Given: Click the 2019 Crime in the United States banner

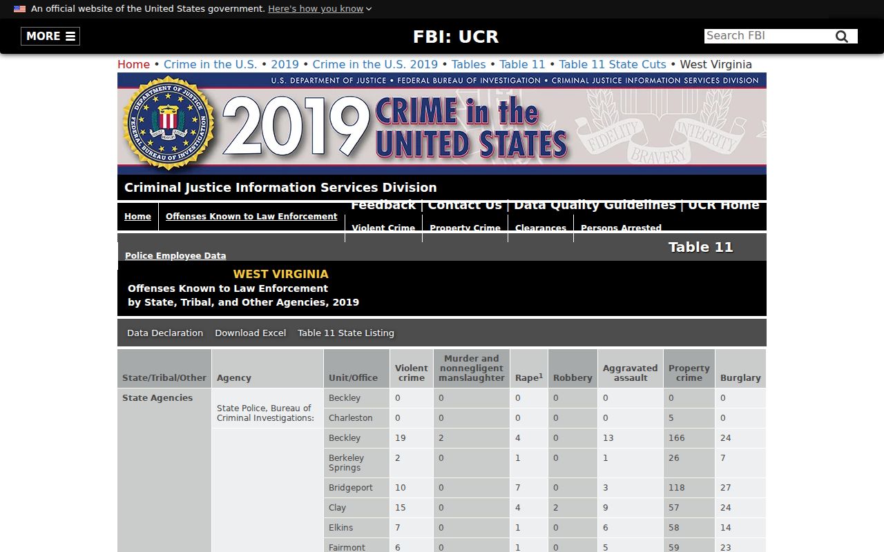Looking at the screenshot, I should (x=442, y=124).
